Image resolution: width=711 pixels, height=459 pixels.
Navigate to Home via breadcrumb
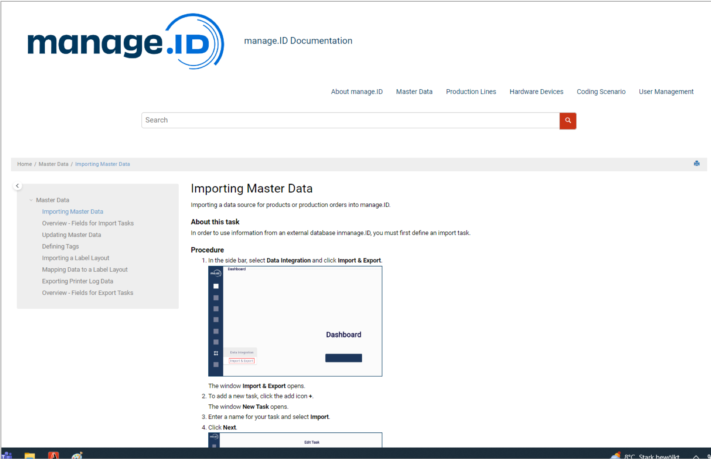click(24, 164)
